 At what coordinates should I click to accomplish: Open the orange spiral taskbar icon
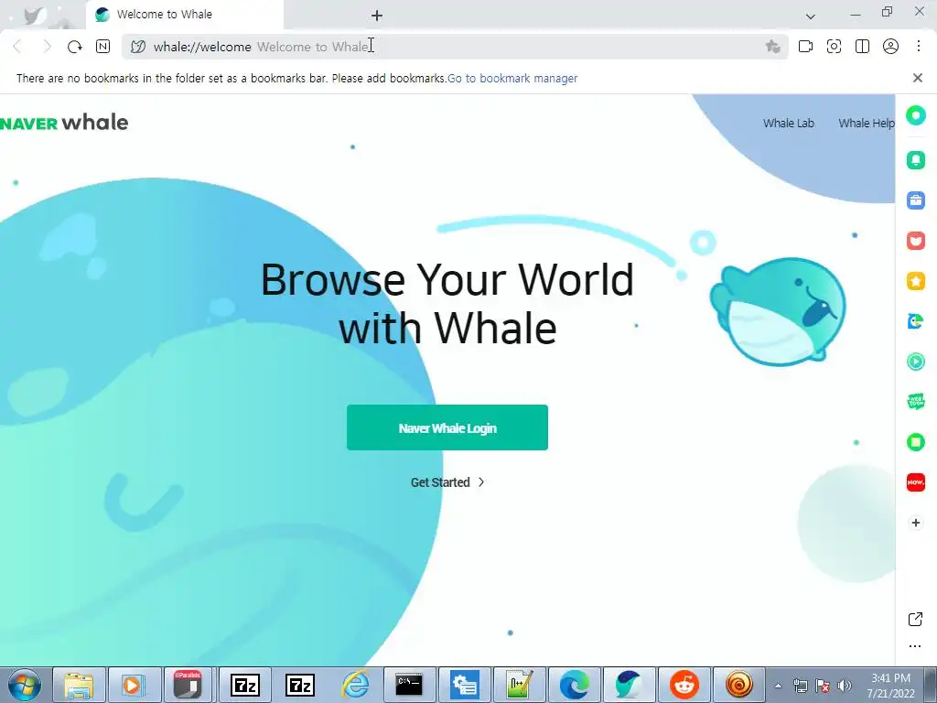739,685
